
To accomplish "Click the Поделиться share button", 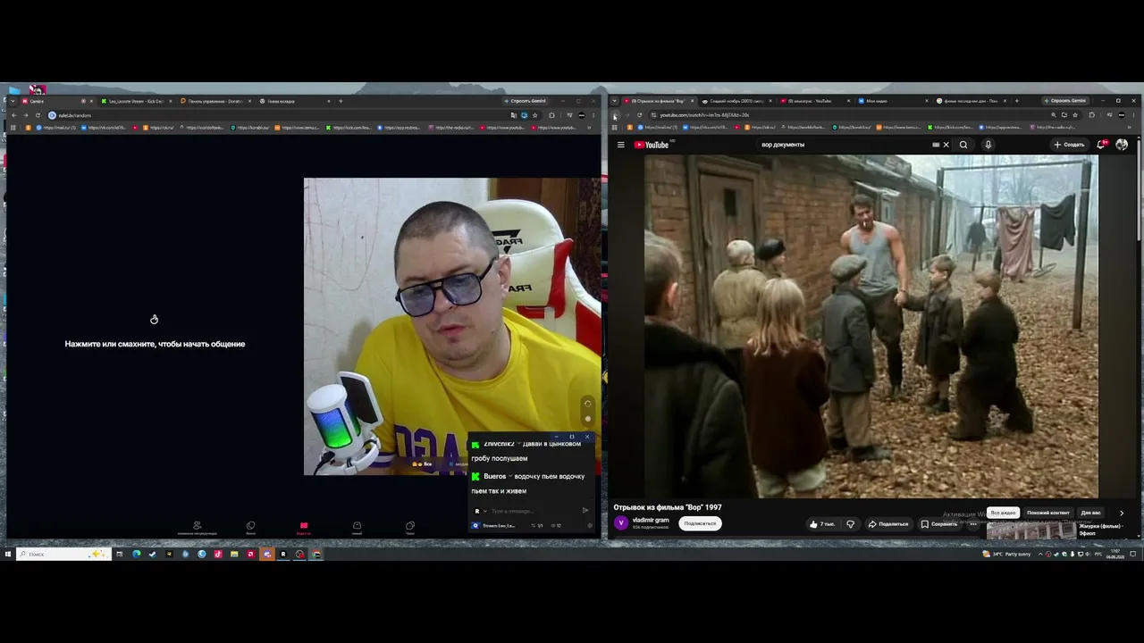I will 888,524.
